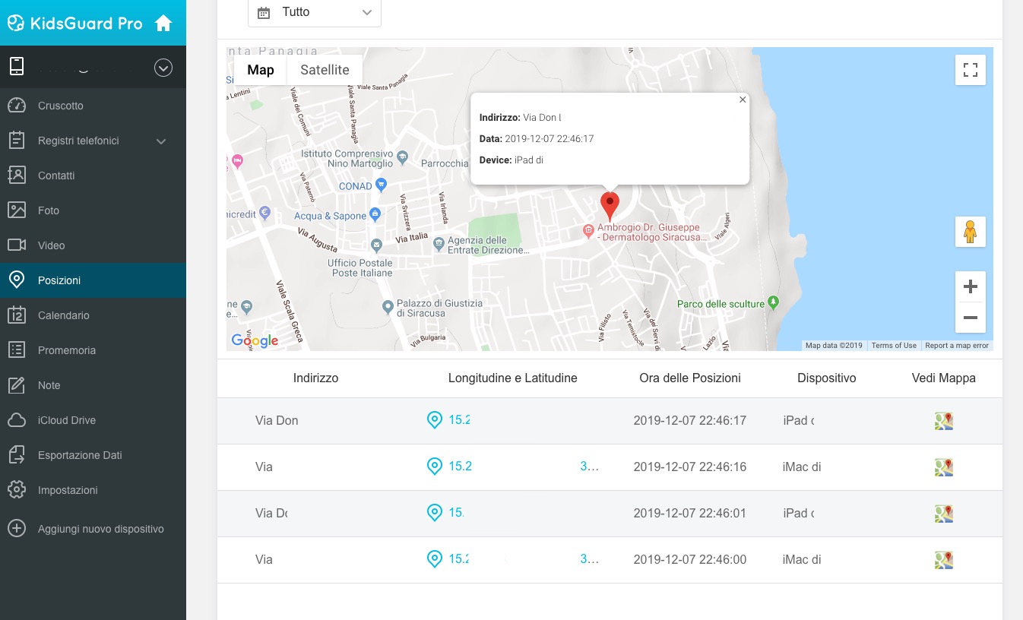
Task: Switch map to Satellite view
Action: pyautogui.click(x=325, y=70)
